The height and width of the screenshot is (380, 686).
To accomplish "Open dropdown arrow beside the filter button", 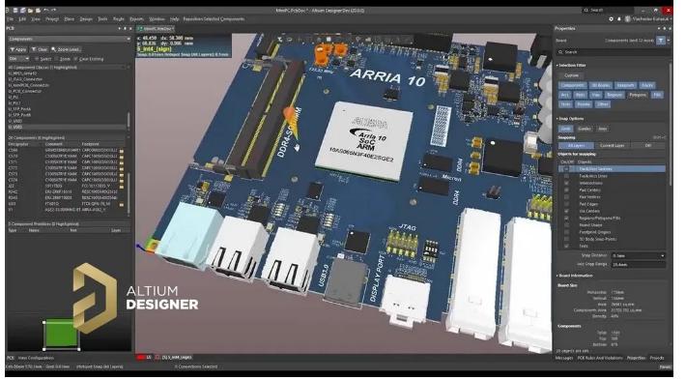I will click(x=669, y=41).
